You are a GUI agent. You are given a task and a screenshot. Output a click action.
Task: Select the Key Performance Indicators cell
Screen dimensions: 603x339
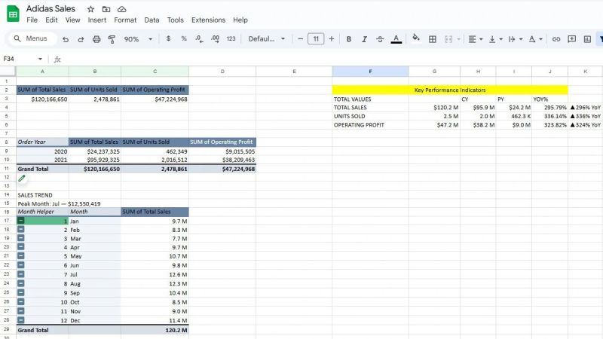pos(450,90)
